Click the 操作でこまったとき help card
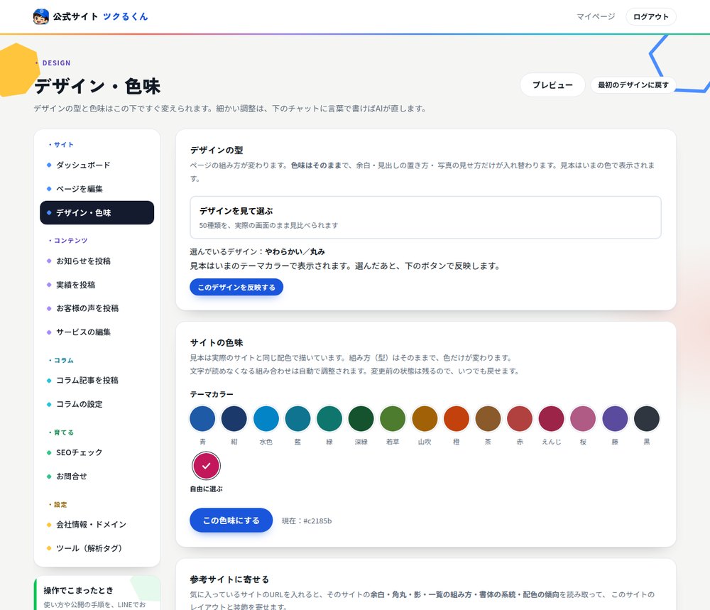This screenshot has width=710, height=610. [97, 593]
